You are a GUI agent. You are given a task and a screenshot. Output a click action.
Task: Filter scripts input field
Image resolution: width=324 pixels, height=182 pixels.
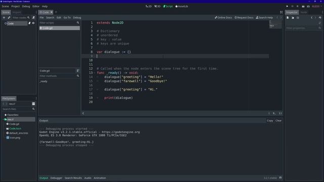pos(59,23)
